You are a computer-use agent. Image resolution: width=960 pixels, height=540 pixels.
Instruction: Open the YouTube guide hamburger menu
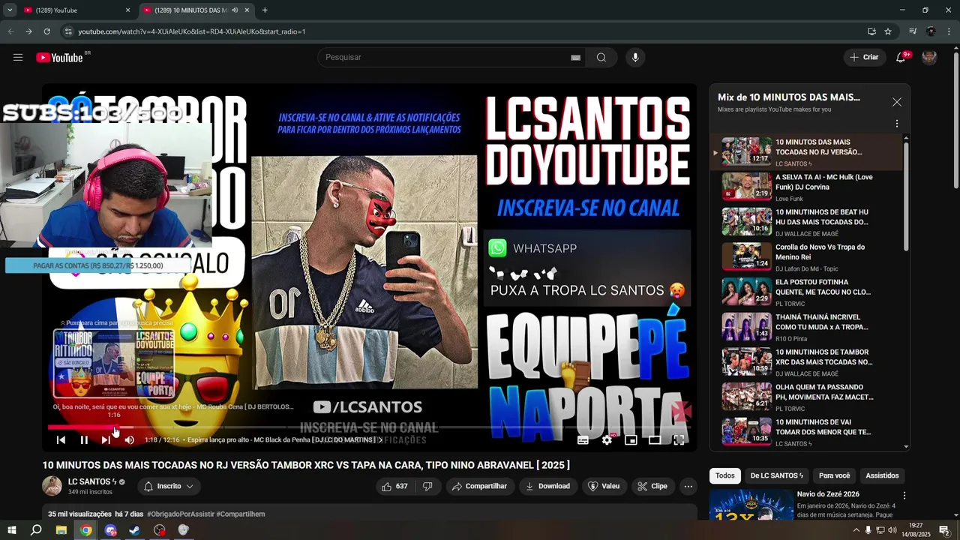tap(18, 57)
